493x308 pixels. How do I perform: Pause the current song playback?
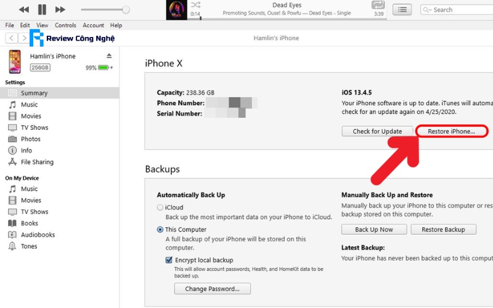41,9
